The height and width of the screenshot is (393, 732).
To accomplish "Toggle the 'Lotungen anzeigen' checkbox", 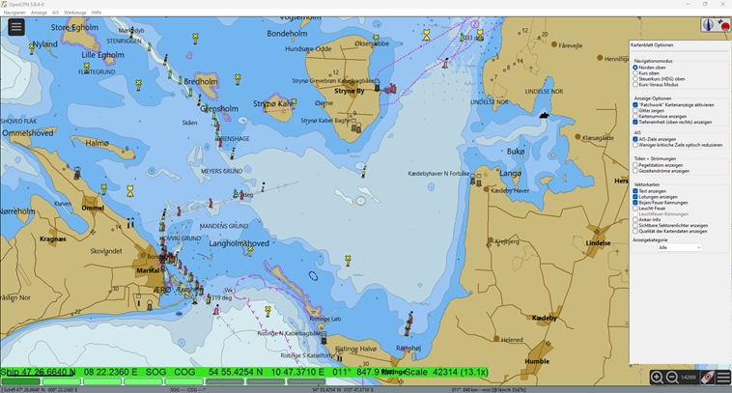I will (635, 197).
